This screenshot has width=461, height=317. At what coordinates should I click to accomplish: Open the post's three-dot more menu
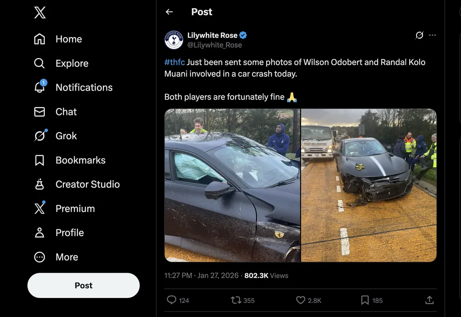[432, 35]
